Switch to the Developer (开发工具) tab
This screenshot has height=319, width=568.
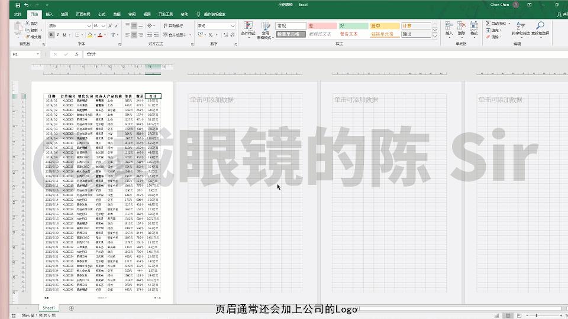pyautogui.click(x=166, y=14)
